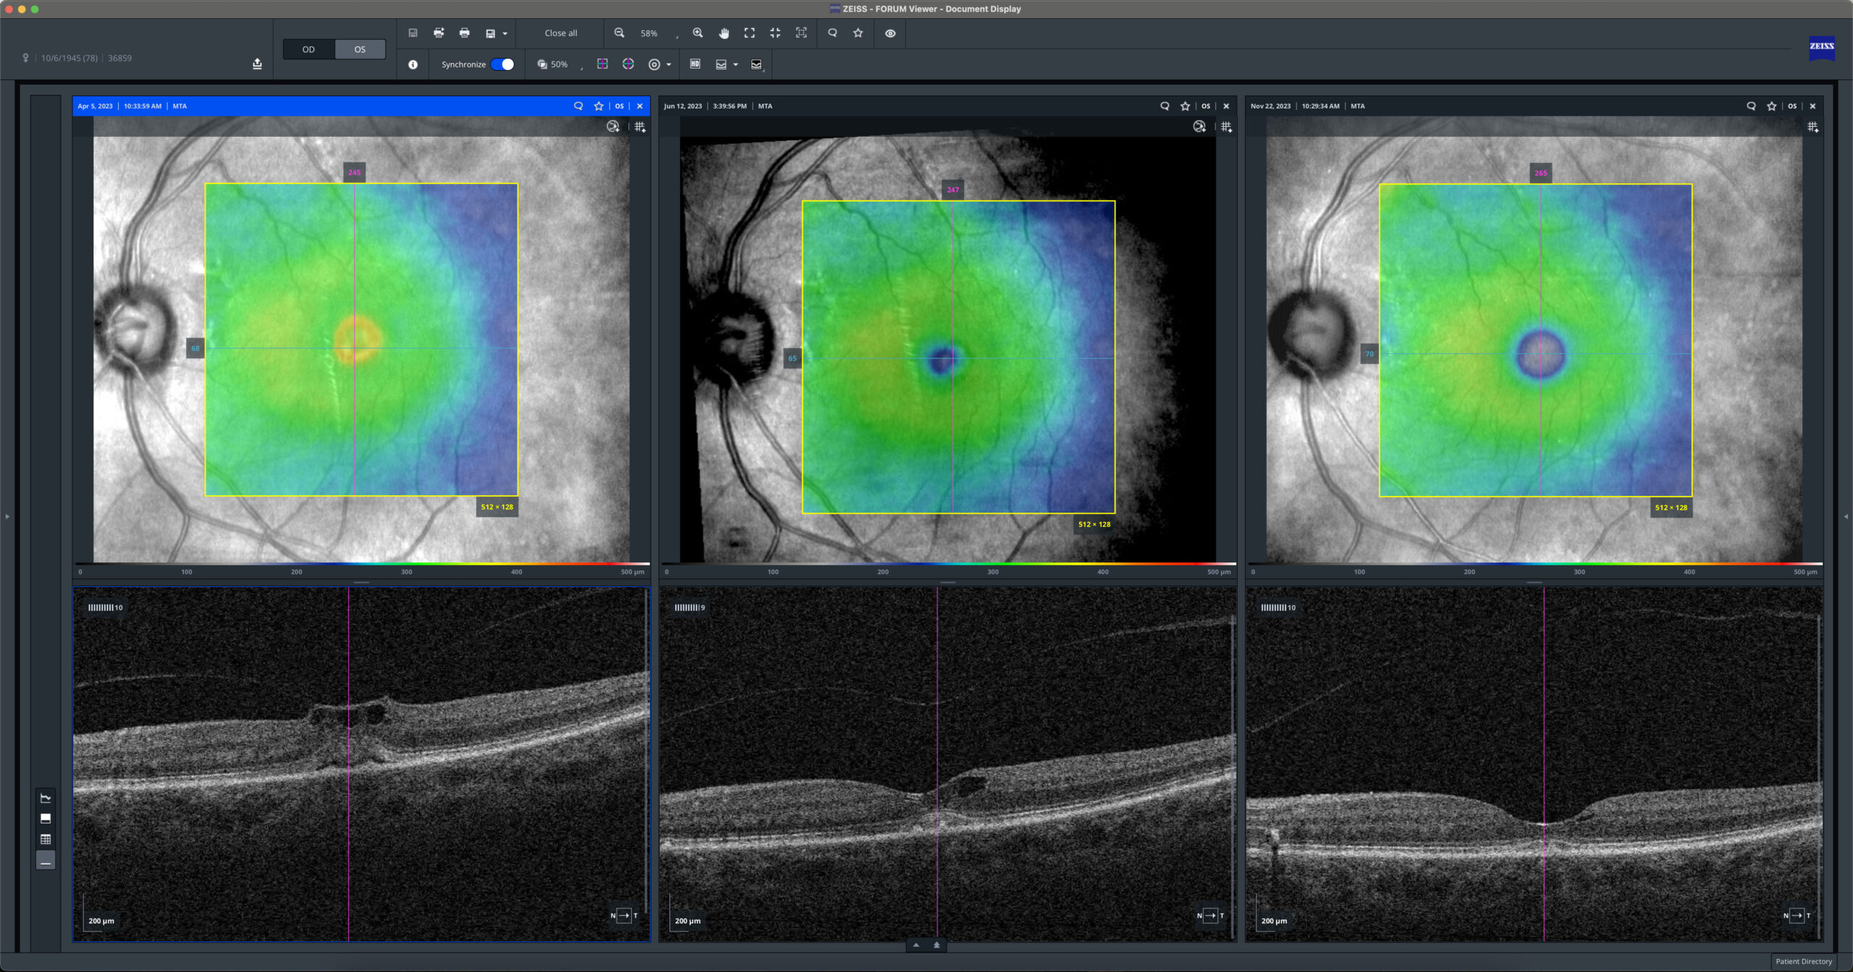This screenshot has width=1853, height=972.
Task: Select the image with bottom bar layout icon
Action: pos(46,819)
